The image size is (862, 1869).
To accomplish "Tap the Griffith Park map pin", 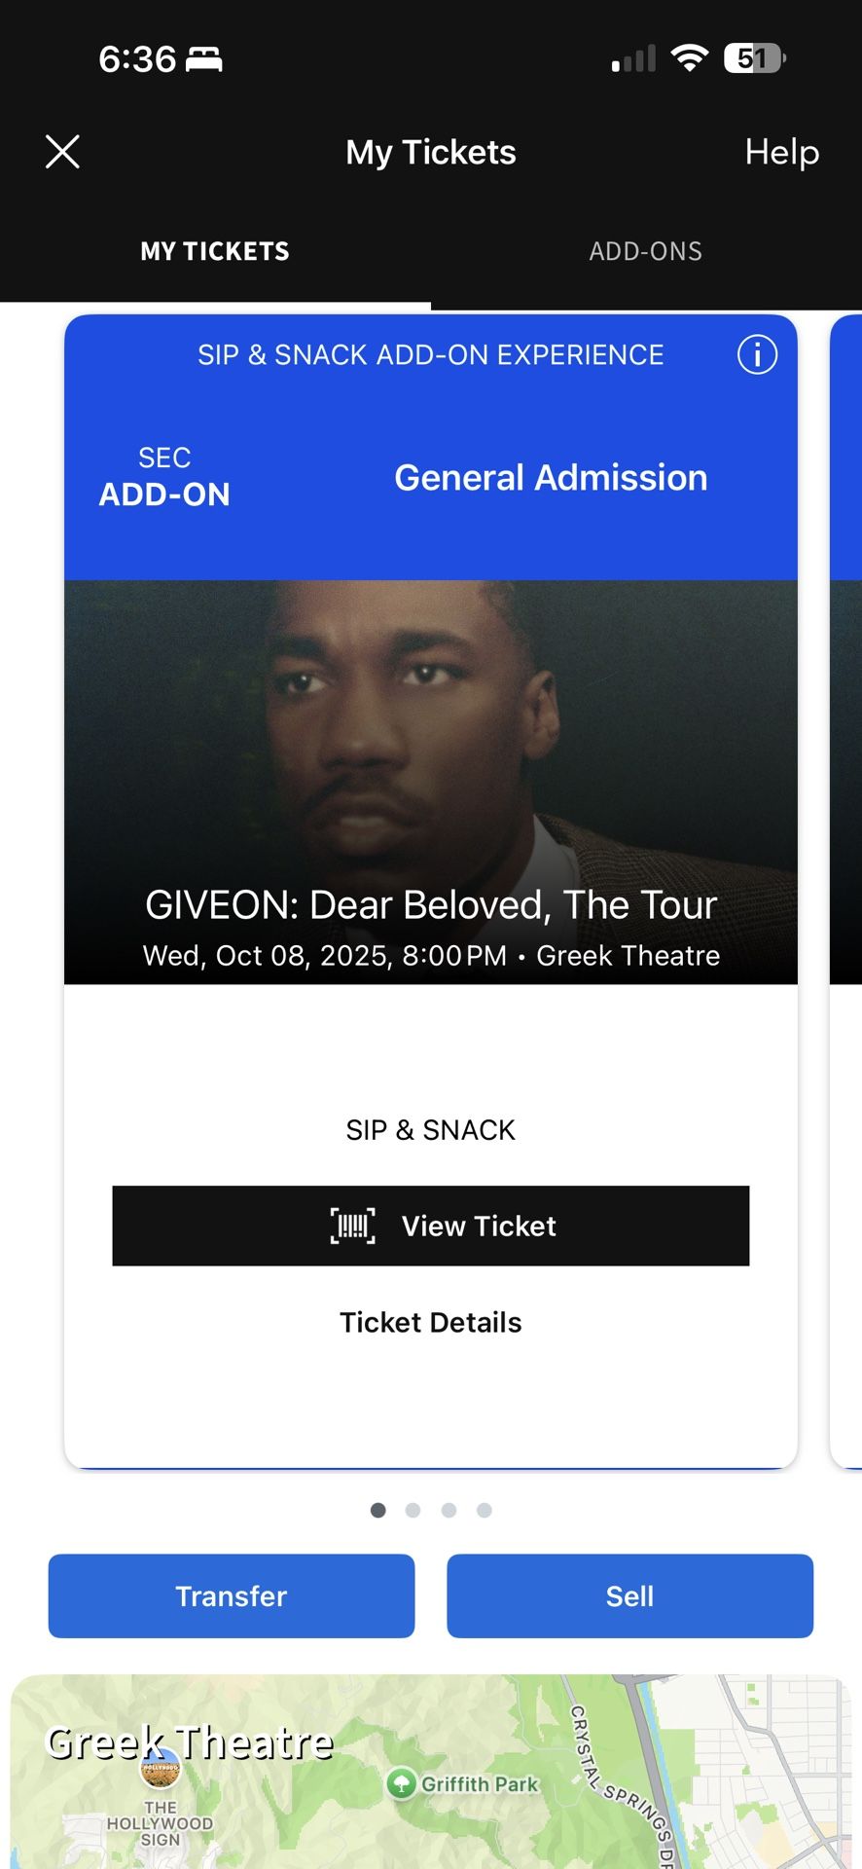I will 401,1783.
